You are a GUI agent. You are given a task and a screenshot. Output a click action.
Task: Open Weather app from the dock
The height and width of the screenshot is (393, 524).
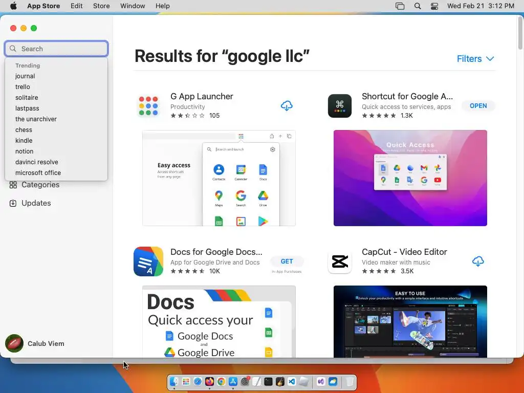click(x=333, y=382)
